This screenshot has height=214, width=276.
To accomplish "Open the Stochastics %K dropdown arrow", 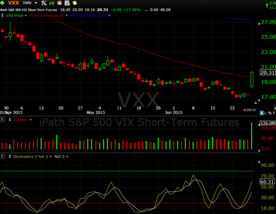I will pos(51,157).
